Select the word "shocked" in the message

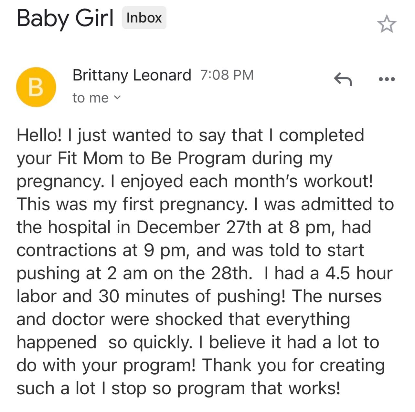189,319
